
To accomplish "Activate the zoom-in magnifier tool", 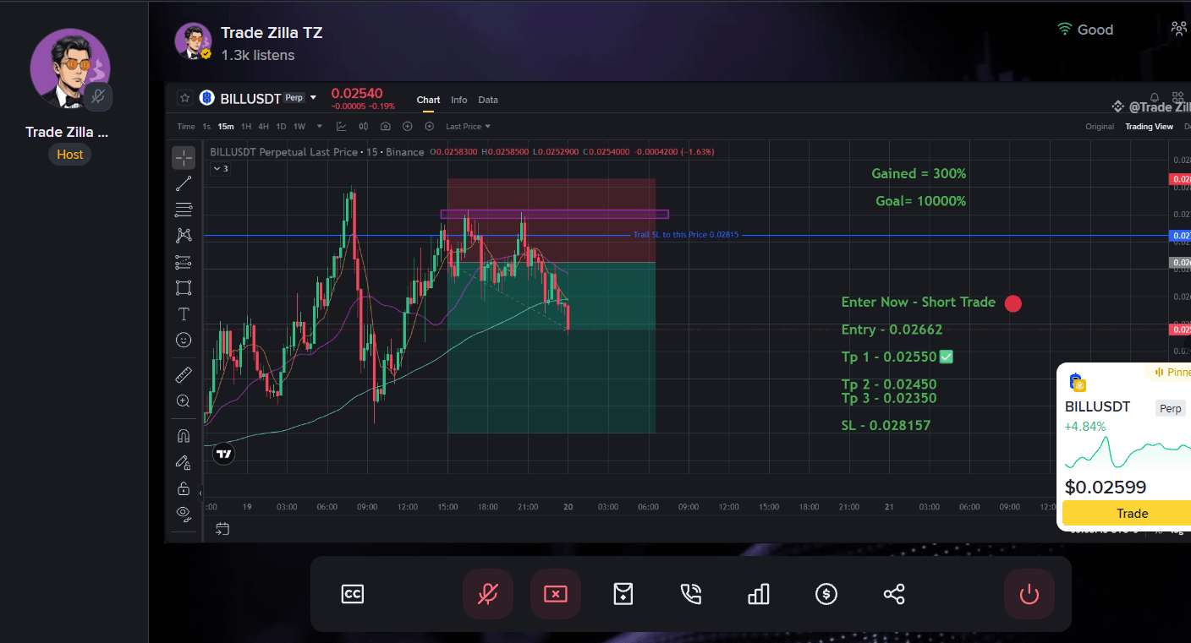I will click(x=184, y=401).
